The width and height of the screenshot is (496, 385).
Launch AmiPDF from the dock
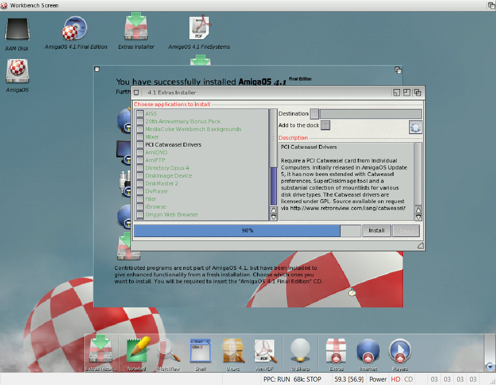[265, 351]
